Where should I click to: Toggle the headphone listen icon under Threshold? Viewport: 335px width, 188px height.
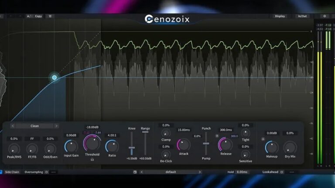tap(92, 159)
